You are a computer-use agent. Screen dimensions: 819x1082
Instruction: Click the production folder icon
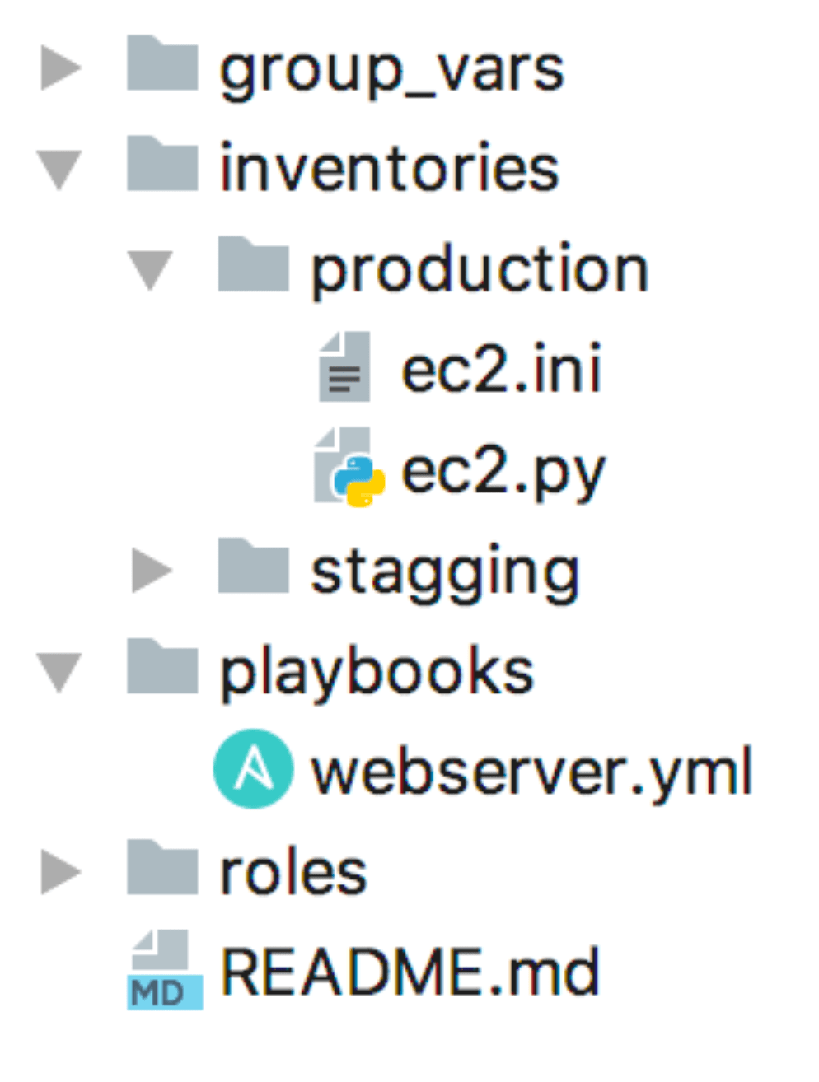click(x=253, y=266)
